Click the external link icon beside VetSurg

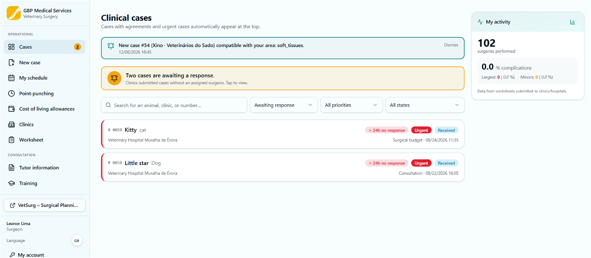(x=13, y=205)
